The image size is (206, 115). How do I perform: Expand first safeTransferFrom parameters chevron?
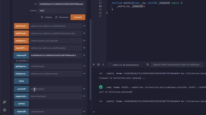(84, 26)
